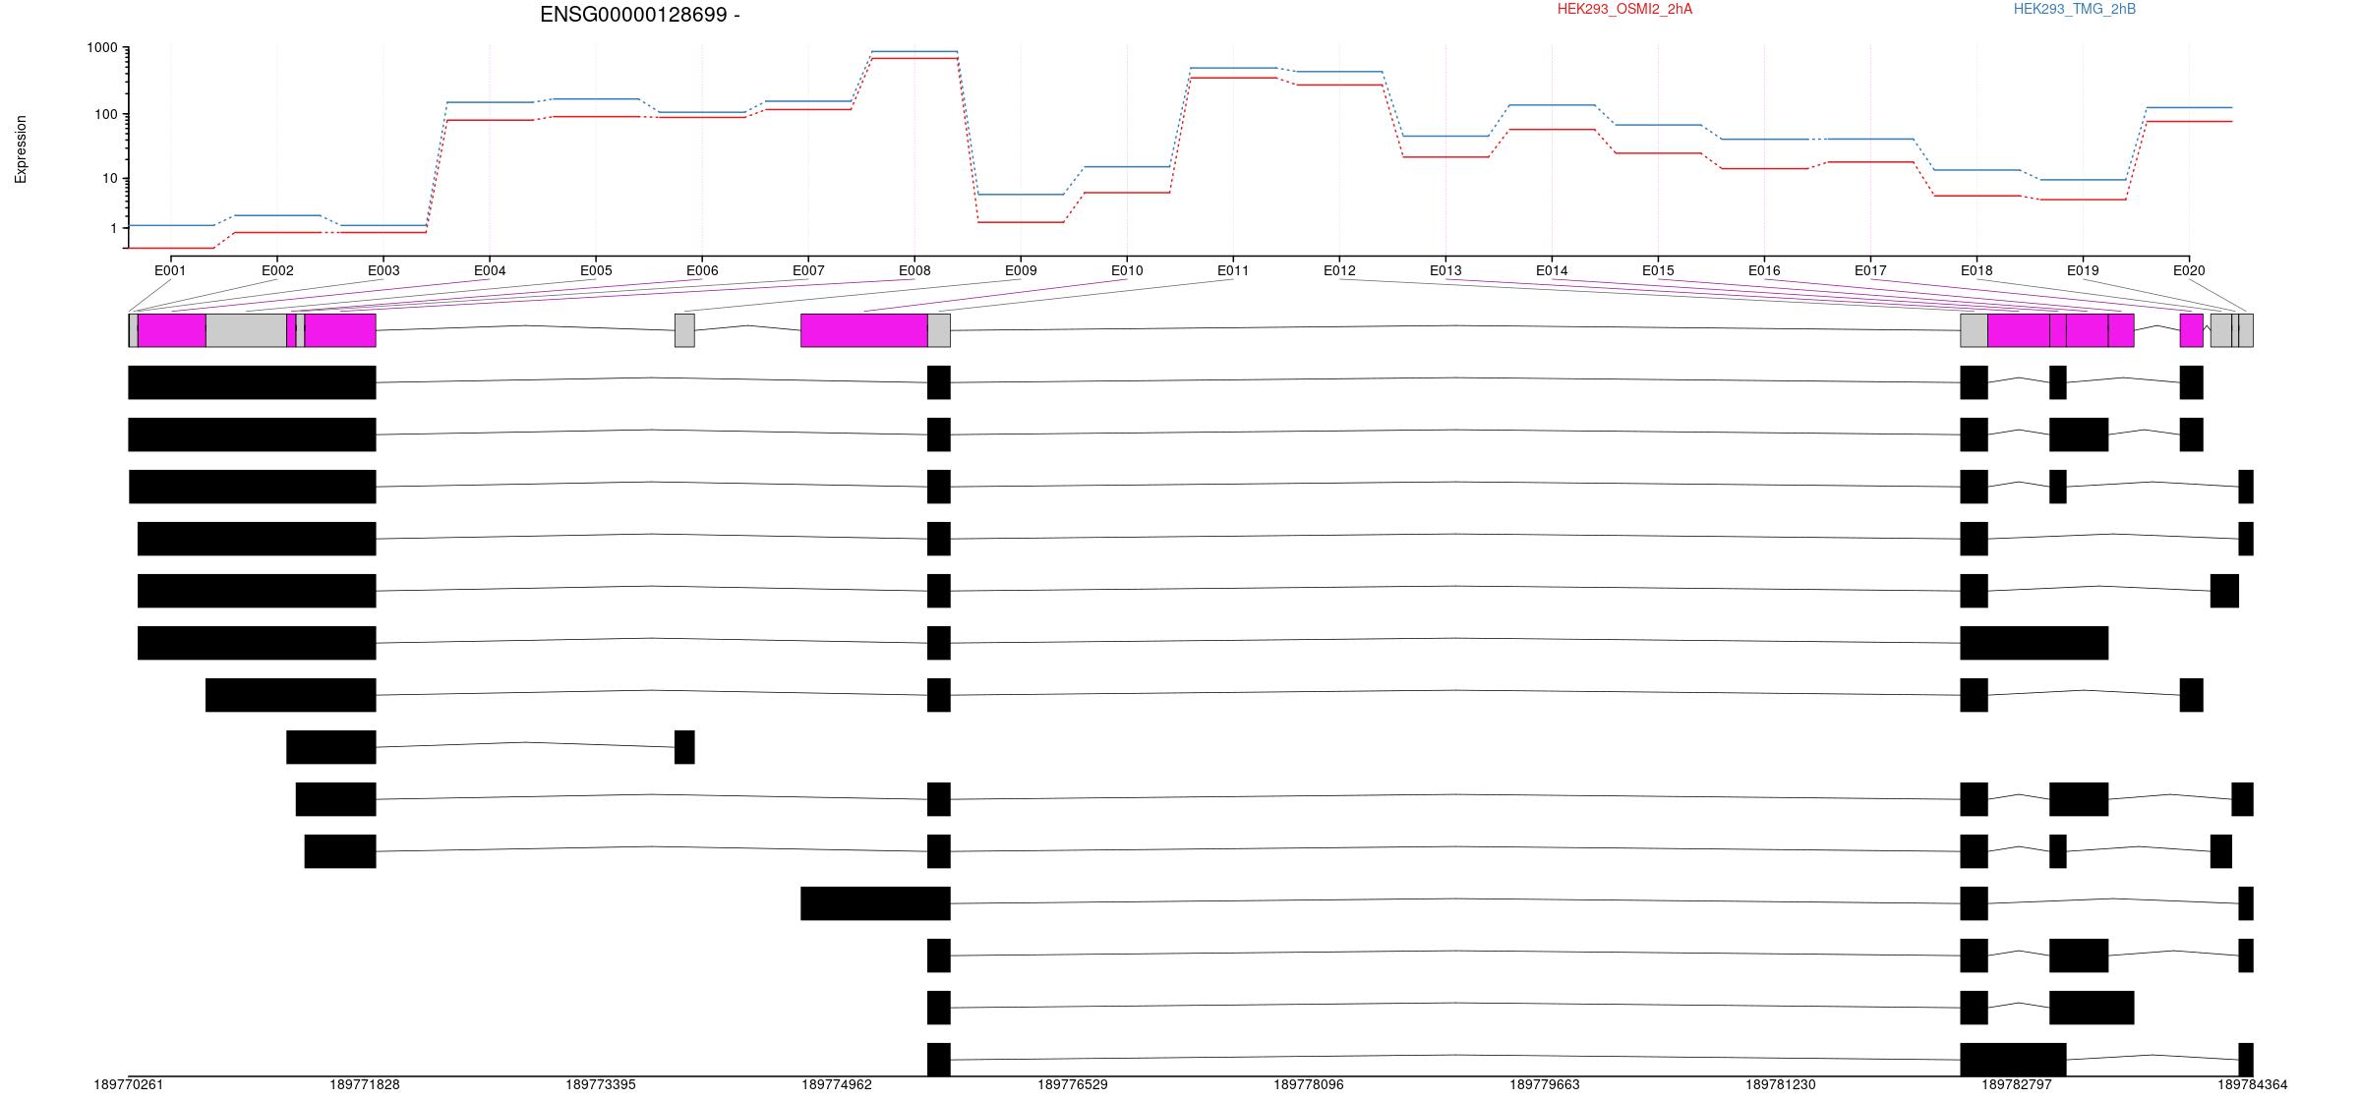Click genomic coordinate 189781230
This screenshot has height=1101, width=2360.
[x=1781, y=1085]
